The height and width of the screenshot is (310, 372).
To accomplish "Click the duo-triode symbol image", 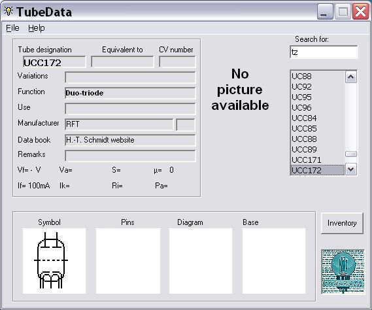I will click(x=54, y=261).
